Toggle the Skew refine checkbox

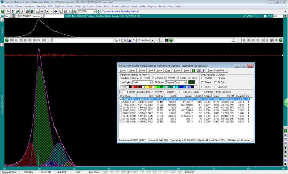click(x=189, y=78)
